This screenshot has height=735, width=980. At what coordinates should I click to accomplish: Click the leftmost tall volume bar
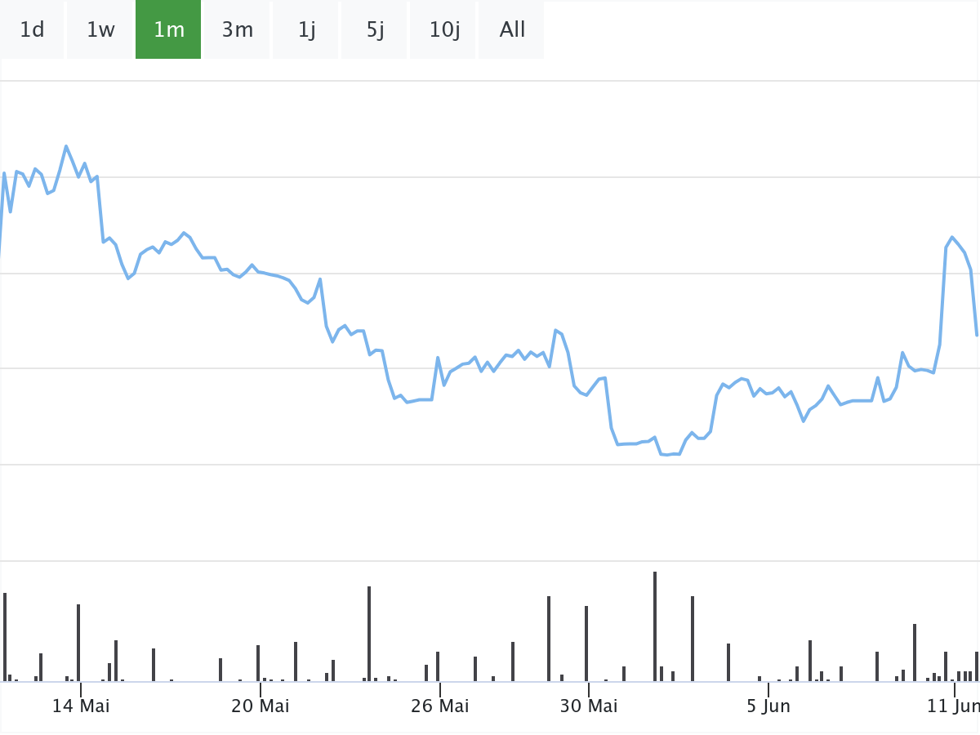coord(5,636)
